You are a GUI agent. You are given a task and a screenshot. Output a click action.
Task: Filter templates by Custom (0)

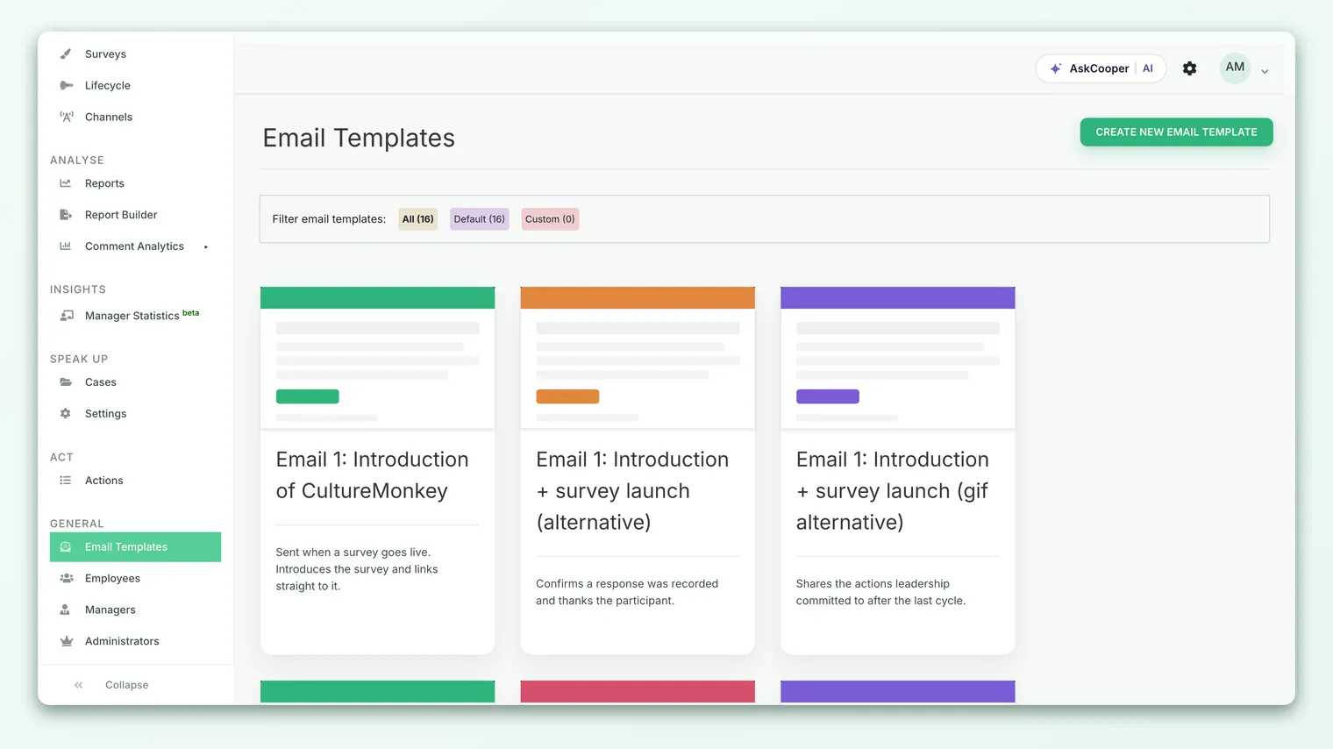click(x=550, y=219)
